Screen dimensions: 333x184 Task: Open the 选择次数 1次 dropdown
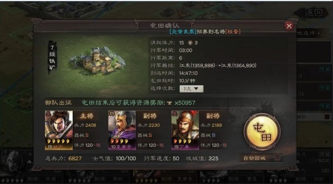click(x=191, y=89)
